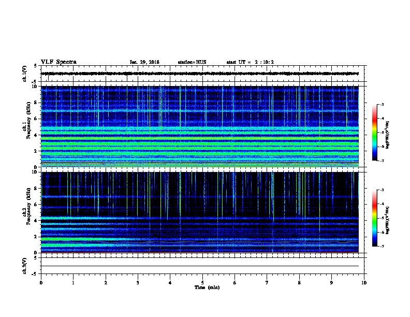This screenshot has width=410, height=317.
Task: Click time axis tick label "2"
Action: (106, 283)
